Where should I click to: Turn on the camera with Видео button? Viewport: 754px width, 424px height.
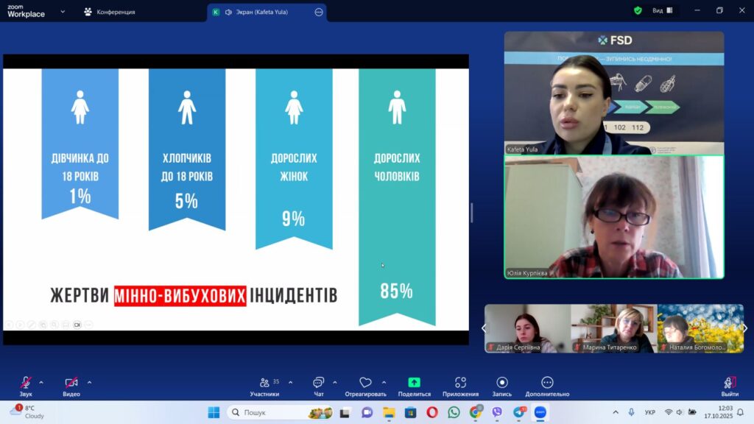(71, 386)
